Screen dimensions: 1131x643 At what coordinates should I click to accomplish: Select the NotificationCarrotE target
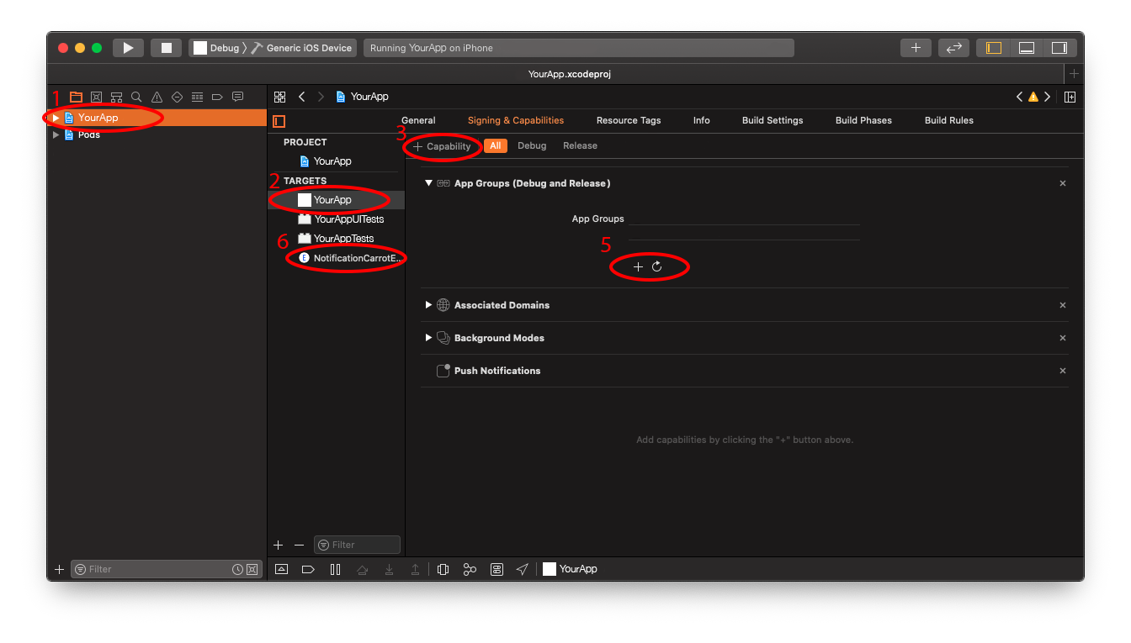point(353,258)
